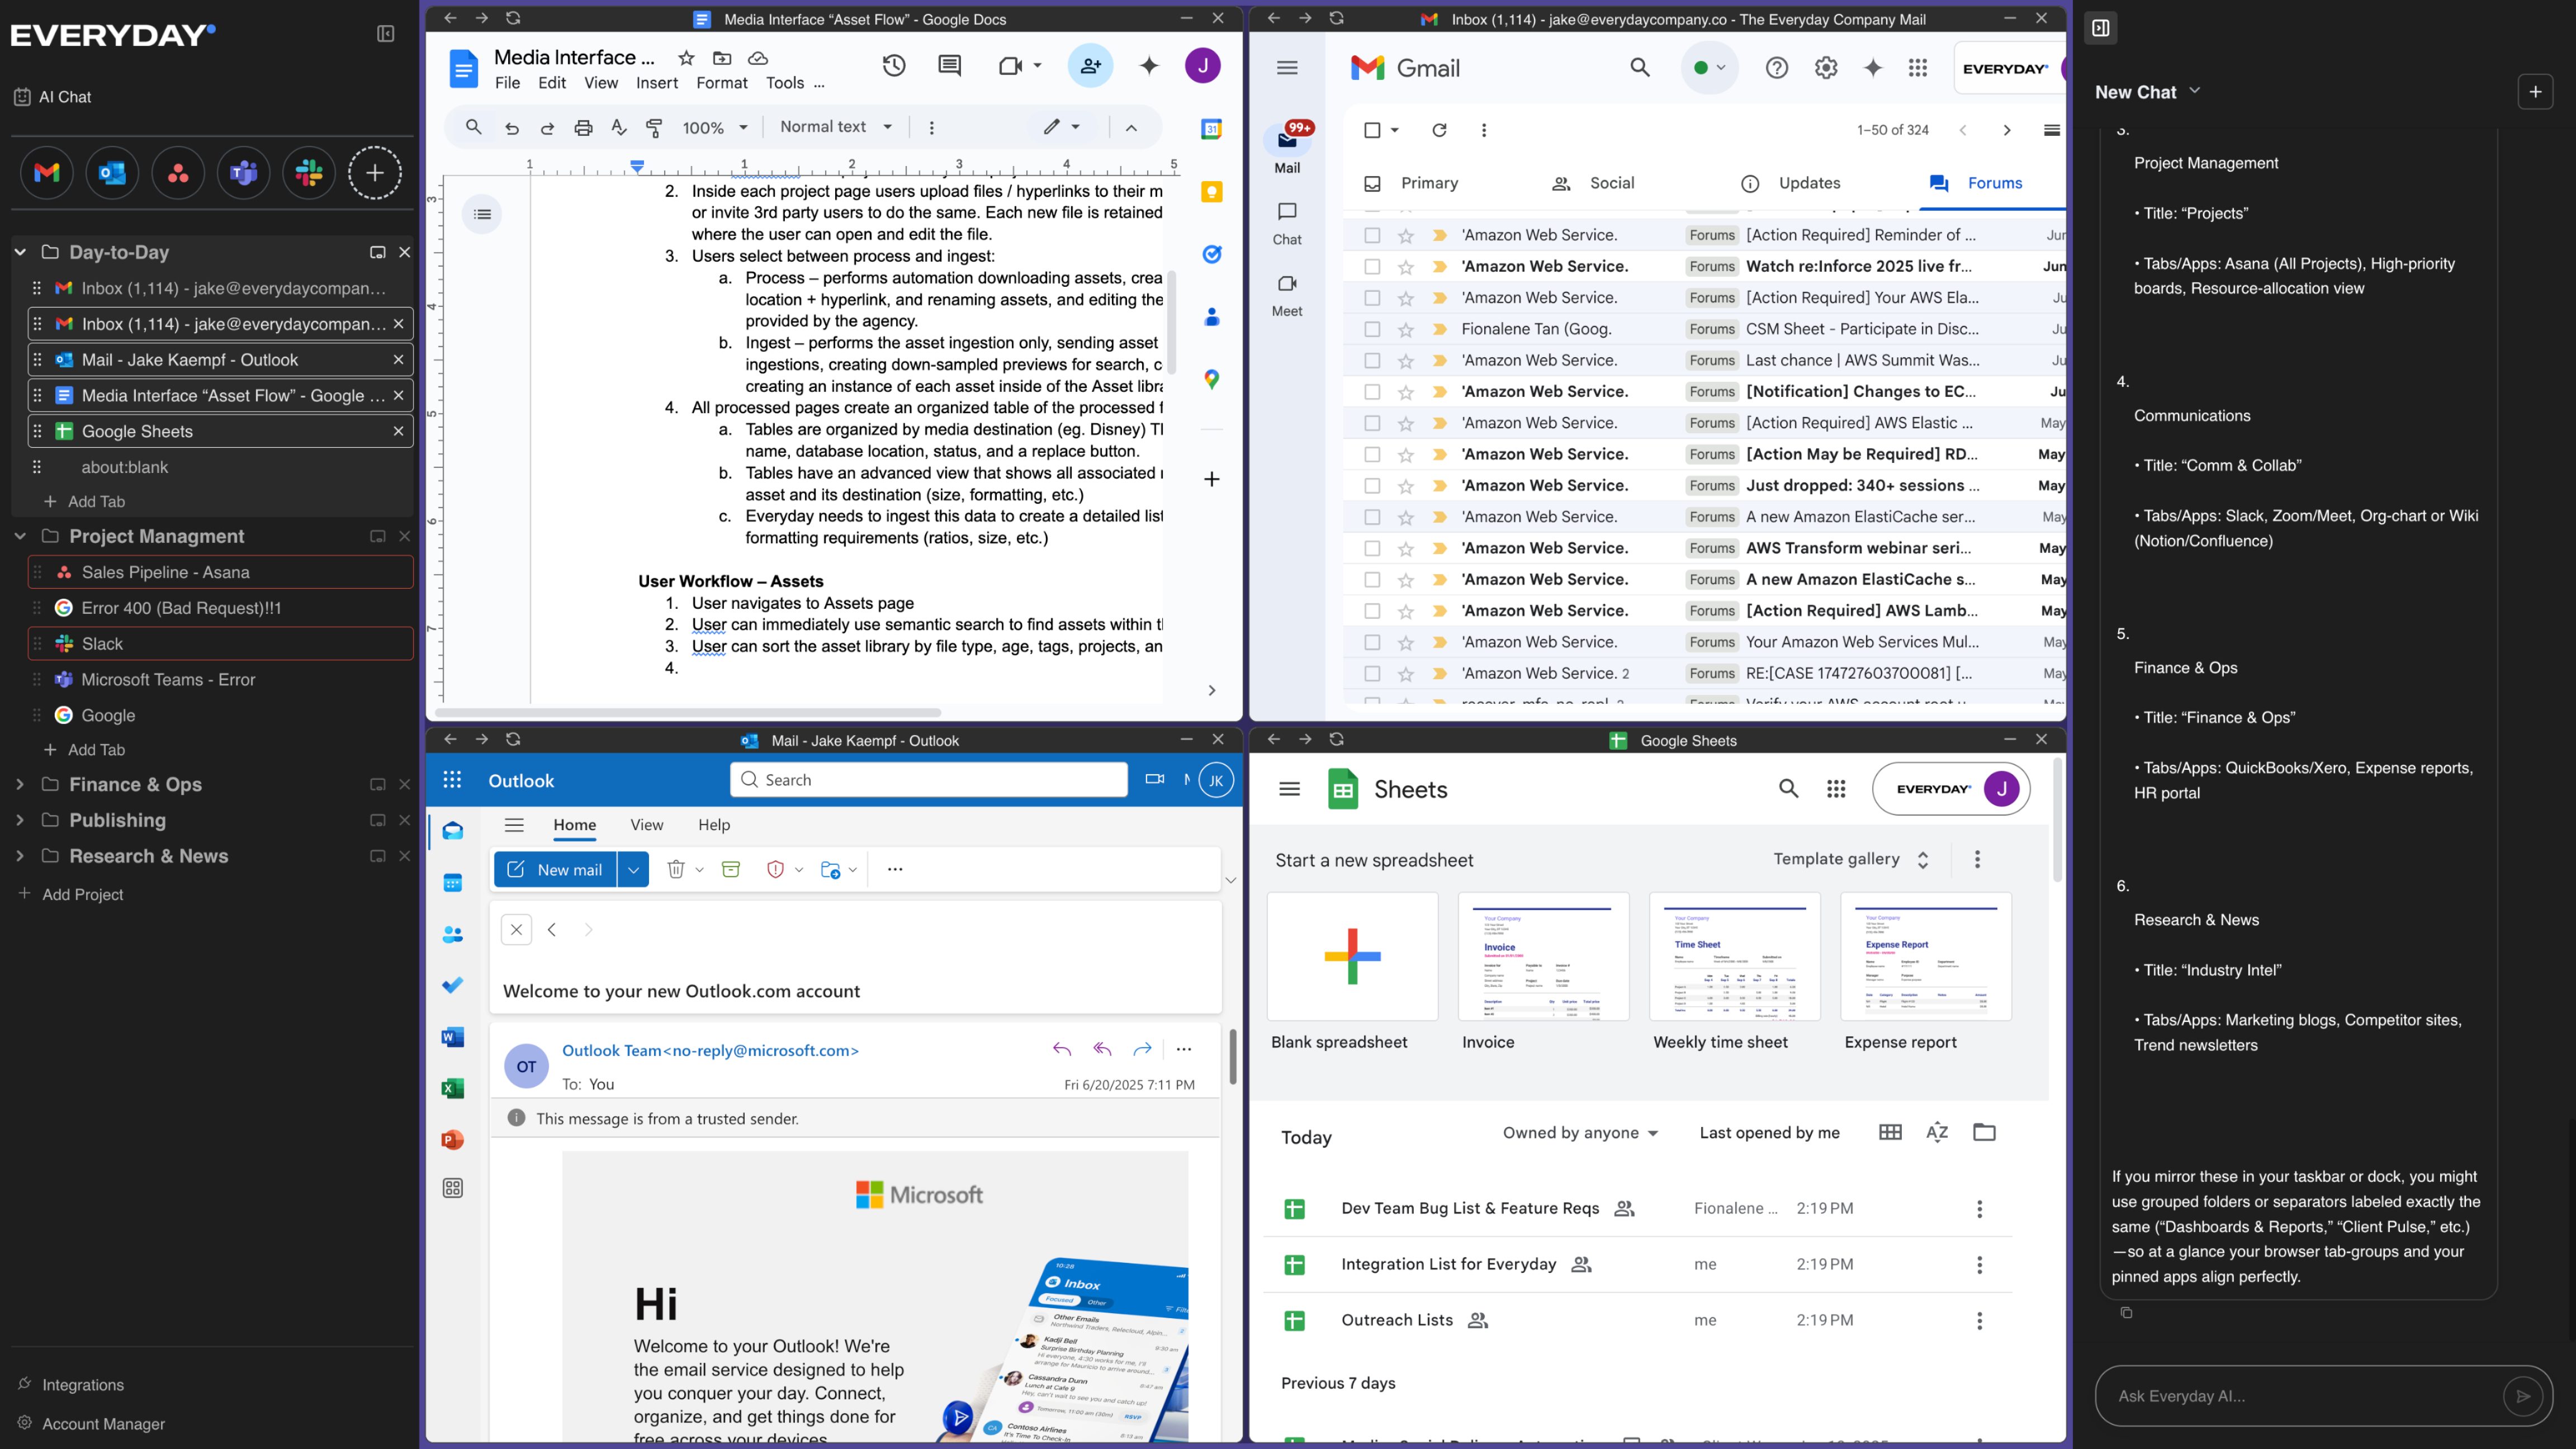The width and height of the screenshot is (2576, 1449).
Task: Open the View tab in Outlook ribbon
Action: (646, 825)
